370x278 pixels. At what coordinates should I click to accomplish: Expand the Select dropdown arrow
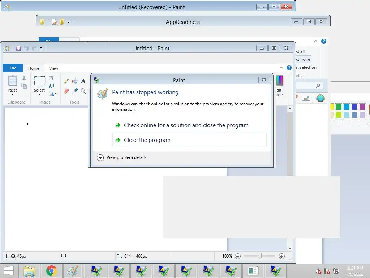[39, 95]
